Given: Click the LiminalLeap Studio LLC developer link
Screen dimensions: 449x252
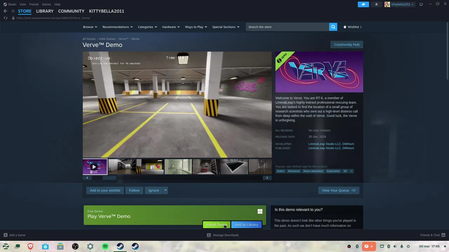Looking at the screenshot, I should (x=324, y=144).
